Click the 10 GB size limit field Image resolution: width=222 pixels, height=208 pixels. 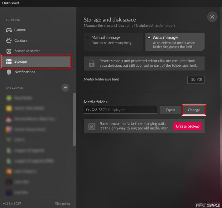pos(196,80)
